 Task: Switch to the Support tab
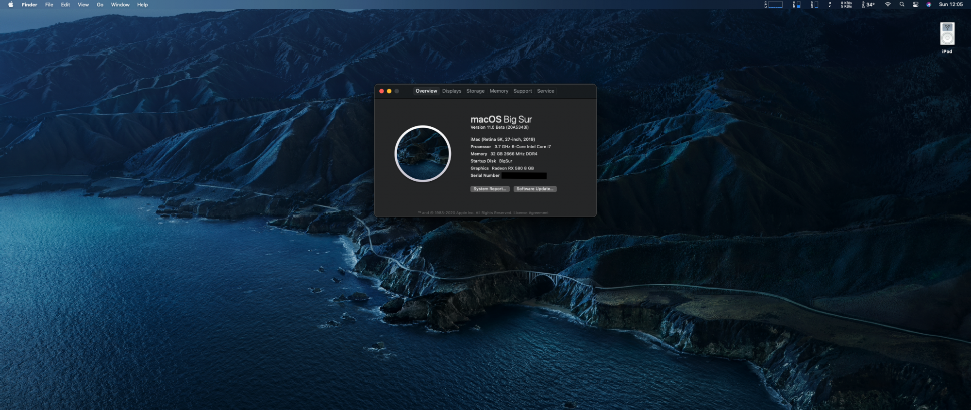click(523, 91)
